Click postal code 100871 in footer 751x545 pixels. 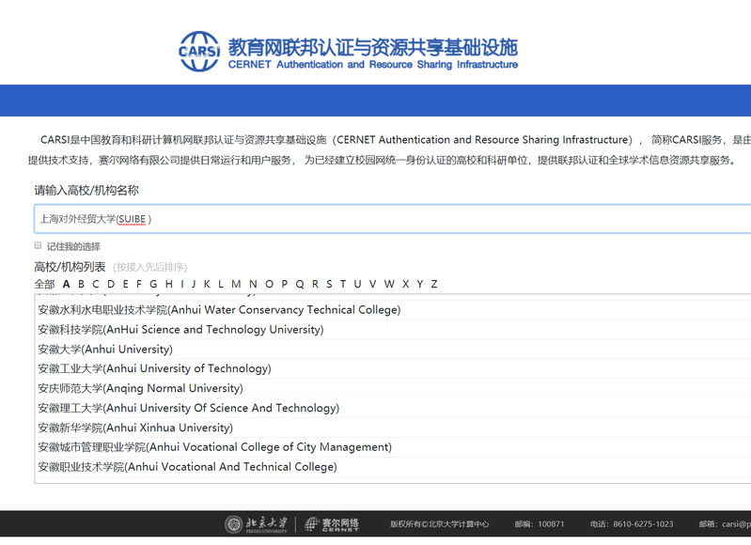[x=551, y=524]
